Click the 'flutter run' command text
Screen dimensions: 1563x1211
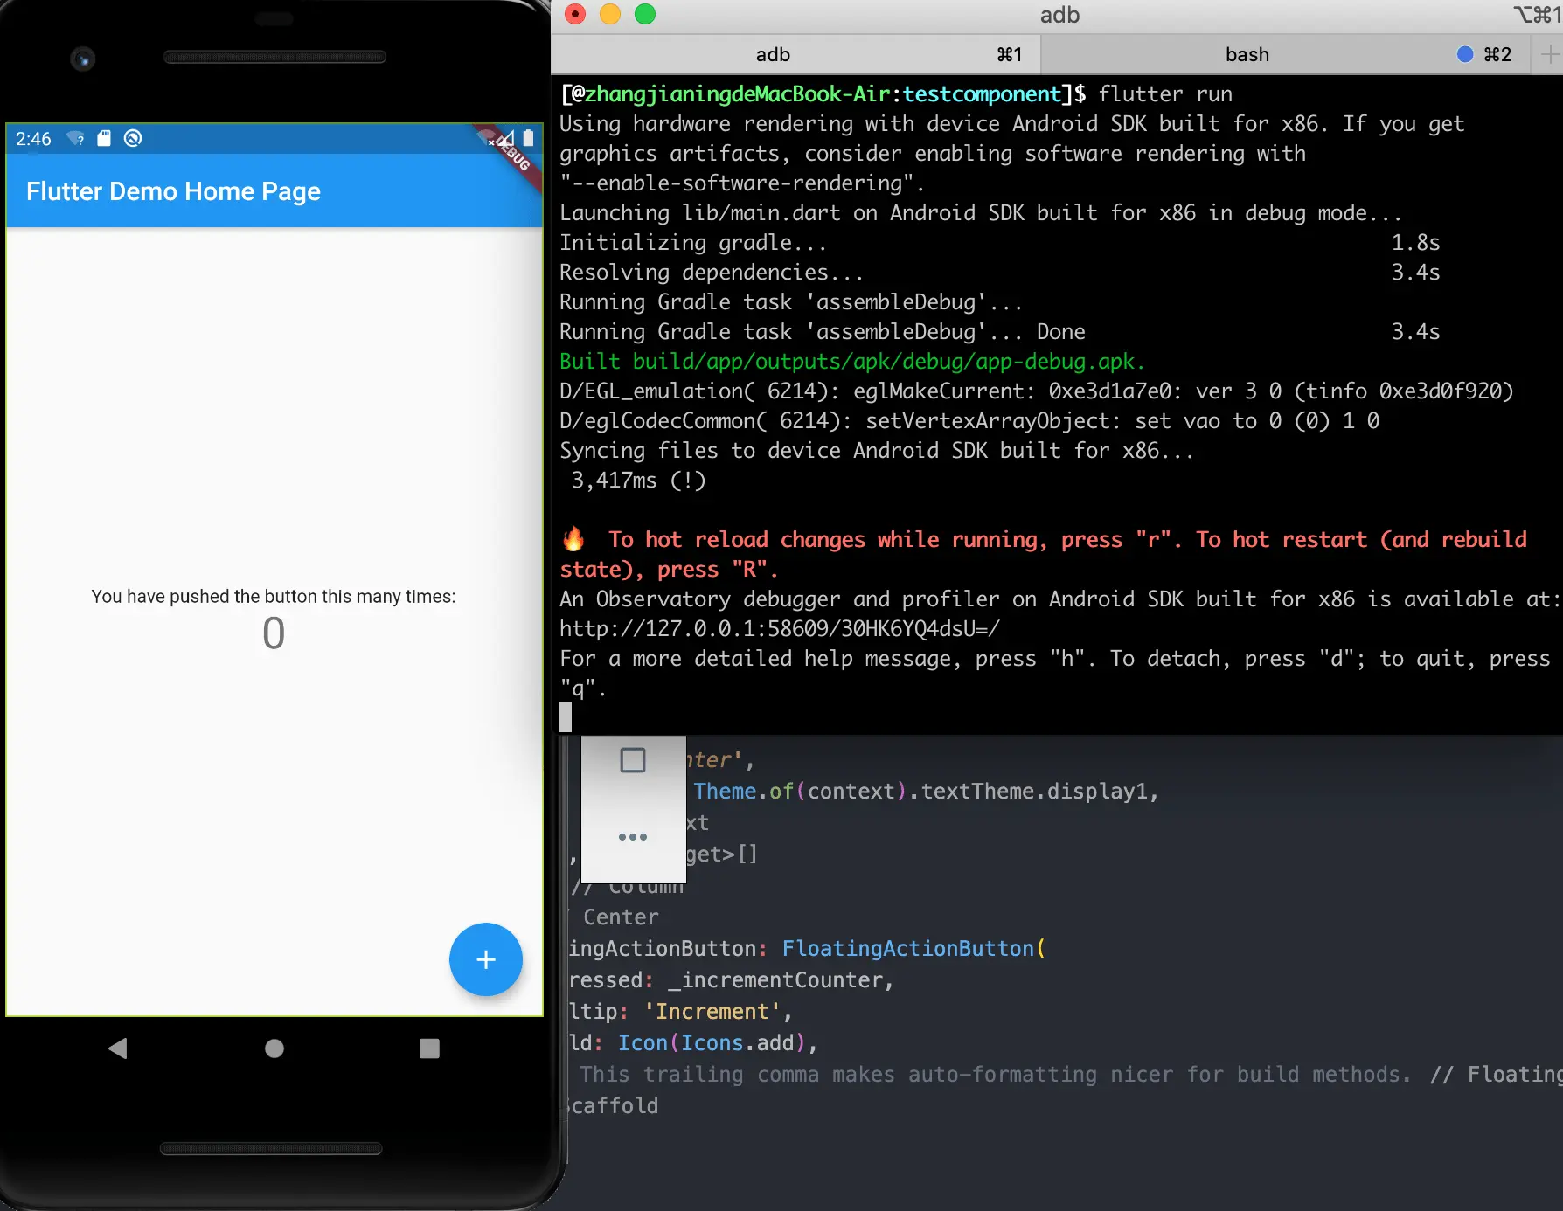point(1165,94)
